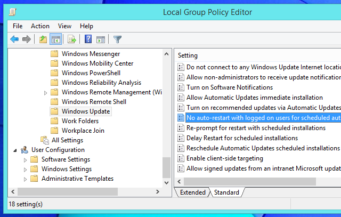Click the Setting column header
The image size is (341, 217).
pyautogui.click(x=188, y=55)
